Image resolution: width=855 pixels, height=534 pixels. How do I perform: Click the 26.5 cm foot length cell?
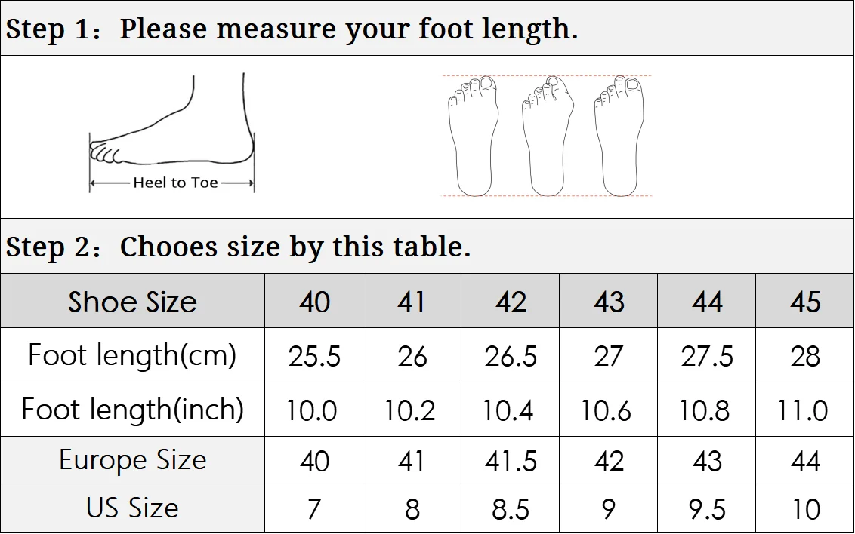[x=511, y=355]
